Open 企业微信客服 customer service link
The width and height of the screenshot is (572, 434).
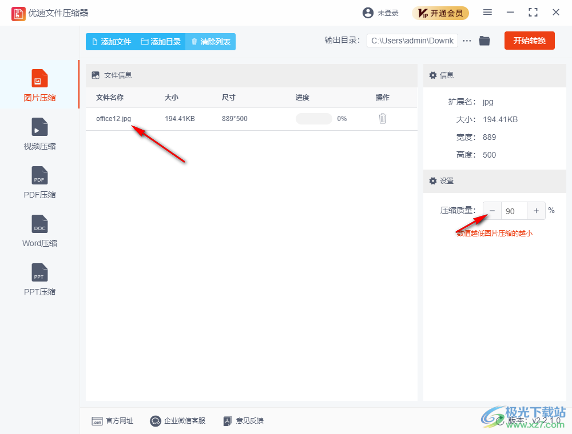pyautogui.click(x=178, y=421)
